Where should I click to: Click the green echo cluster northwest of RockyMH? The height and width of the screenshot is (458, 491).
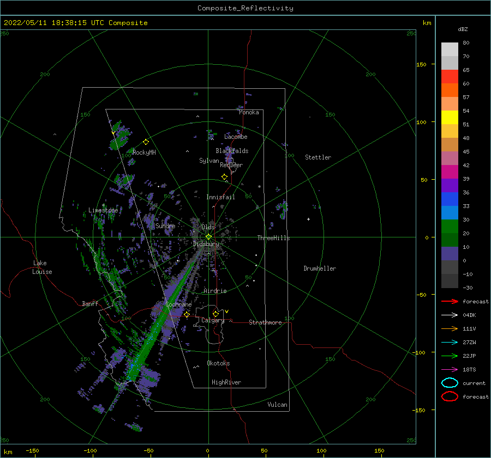119,136
